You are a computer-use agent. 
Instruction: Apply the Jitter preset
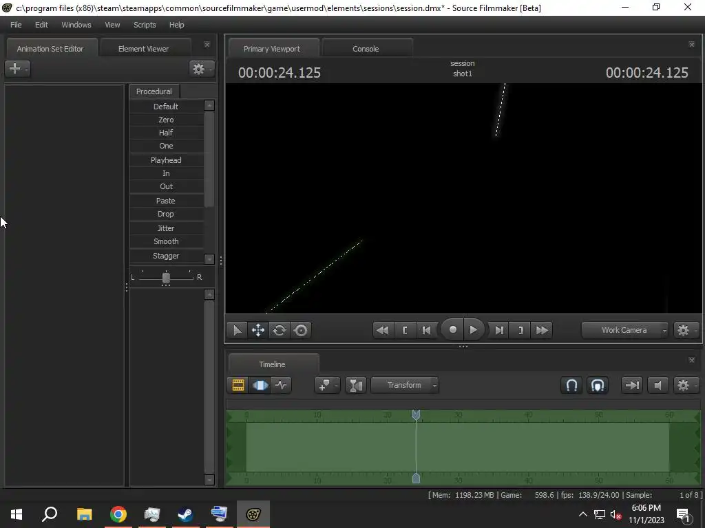pos(166,228)
